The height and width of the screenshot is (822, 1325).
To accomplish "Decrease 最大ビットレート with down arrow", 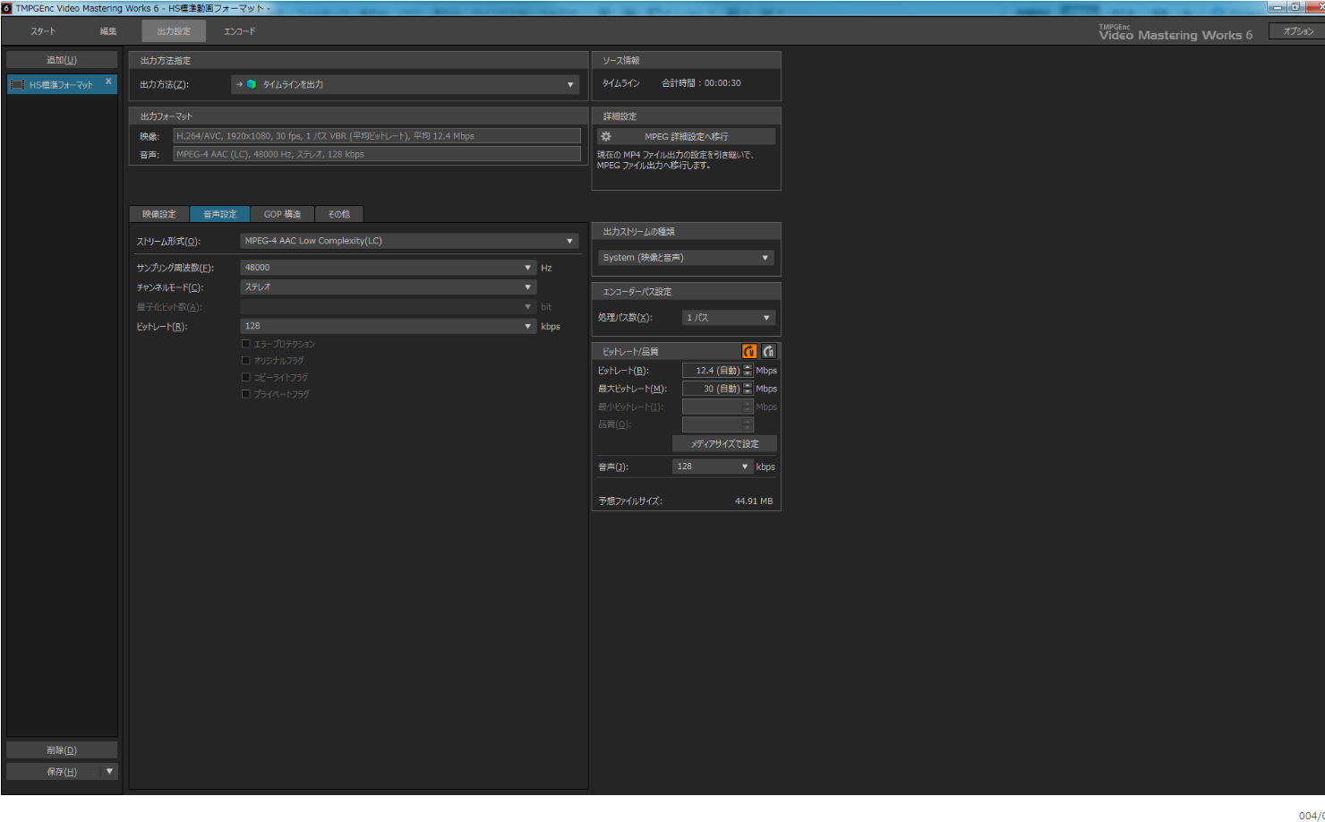I will (x=748, y=392).
